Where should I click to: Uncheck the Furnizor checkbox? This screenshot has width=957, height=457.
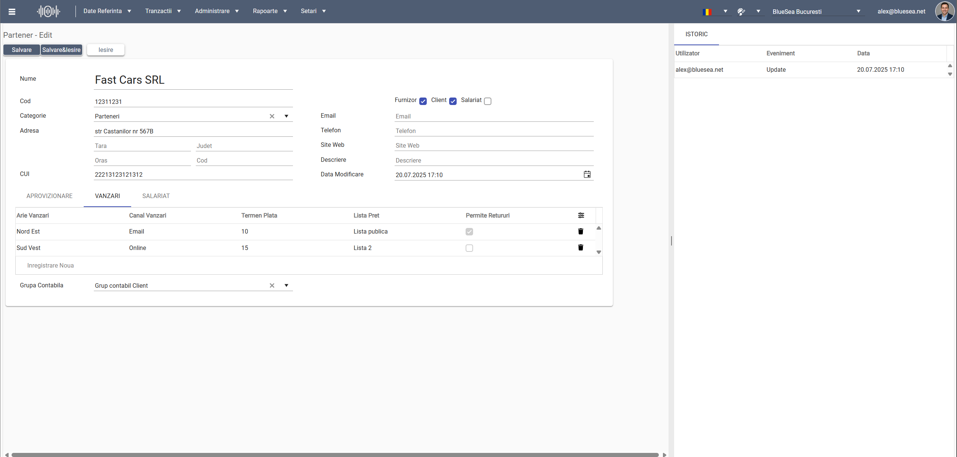[x=423, y=101]
